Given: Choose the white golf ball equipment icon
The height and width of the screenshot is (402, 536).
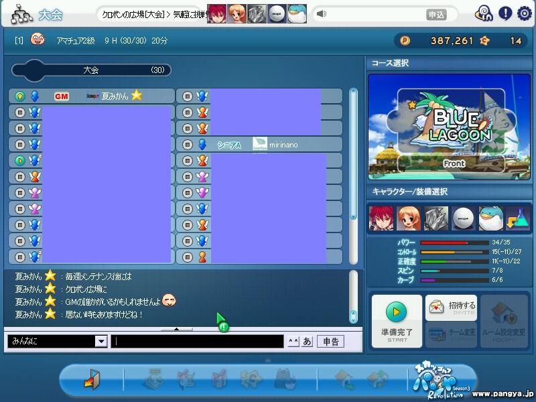Looking at the screenshot, I should (464, 218).
